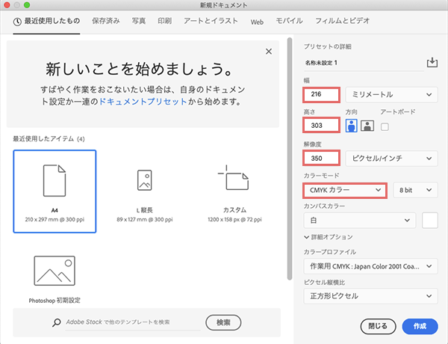Click the 検索 button
The height and width of the screenshot is (344, 448).
point(223,322)
